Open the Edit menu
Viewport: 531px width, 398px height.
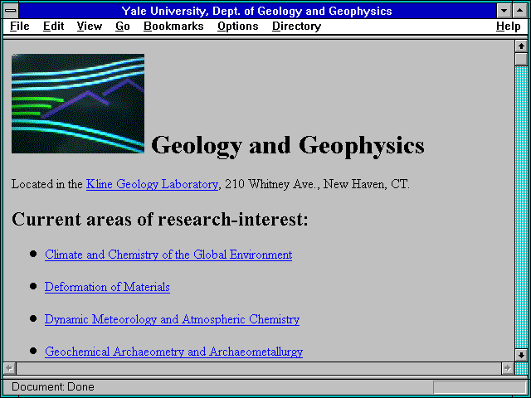(53, 26)
